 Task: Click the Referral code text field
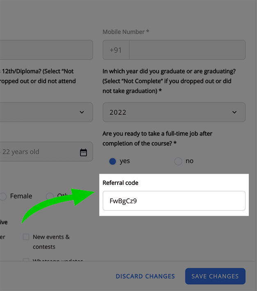pos(174,201)
